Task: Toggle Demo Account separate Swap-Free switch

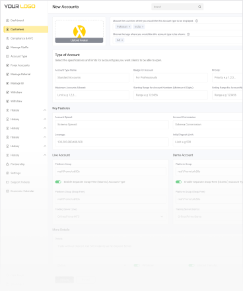Action: [x=178, y=181]
